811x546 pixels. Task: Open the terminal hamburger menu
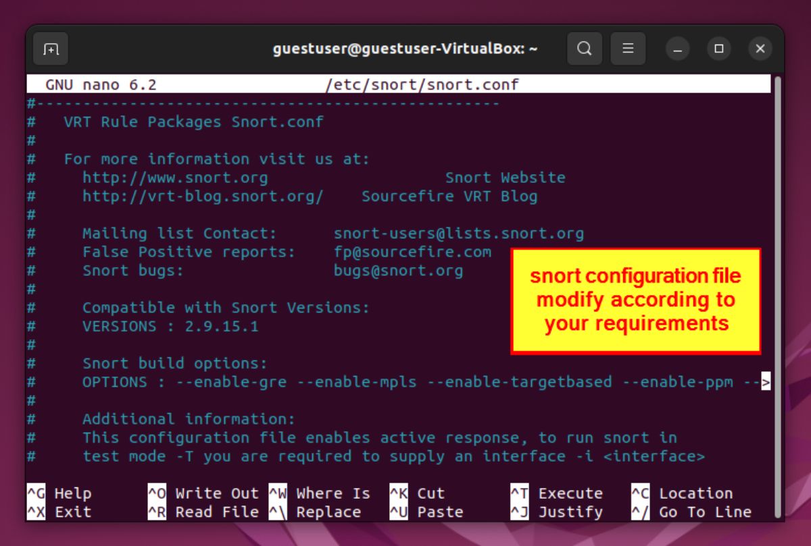[628, 48]
